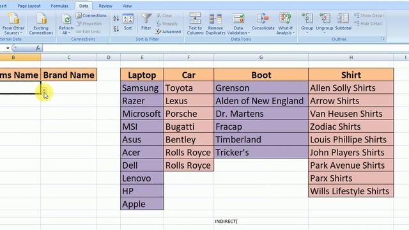This screenshot has width=409, height=230.
Task: Select the Lenovo cell
Action: click(142, 178)
